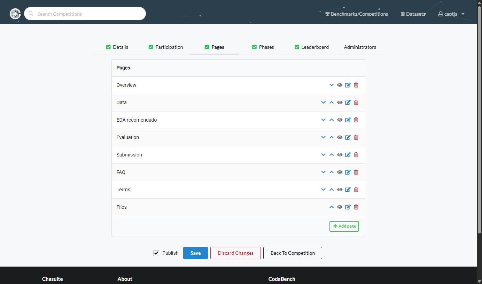Delete the Files page
Screen dimensions: 482x284
click(356, 207)
